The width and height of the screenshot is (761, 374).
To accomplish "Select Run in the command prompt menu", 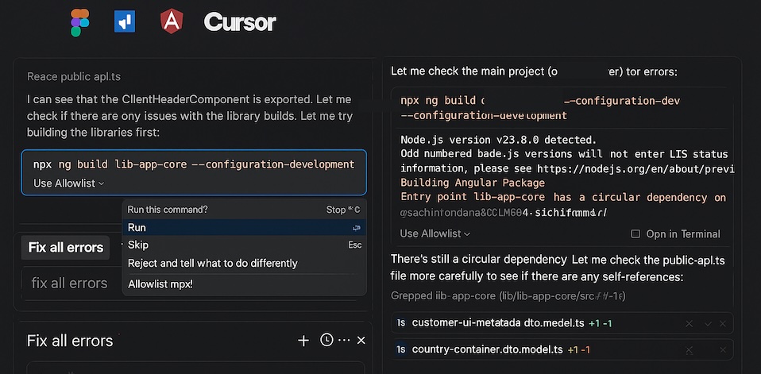I will (137, 227).
